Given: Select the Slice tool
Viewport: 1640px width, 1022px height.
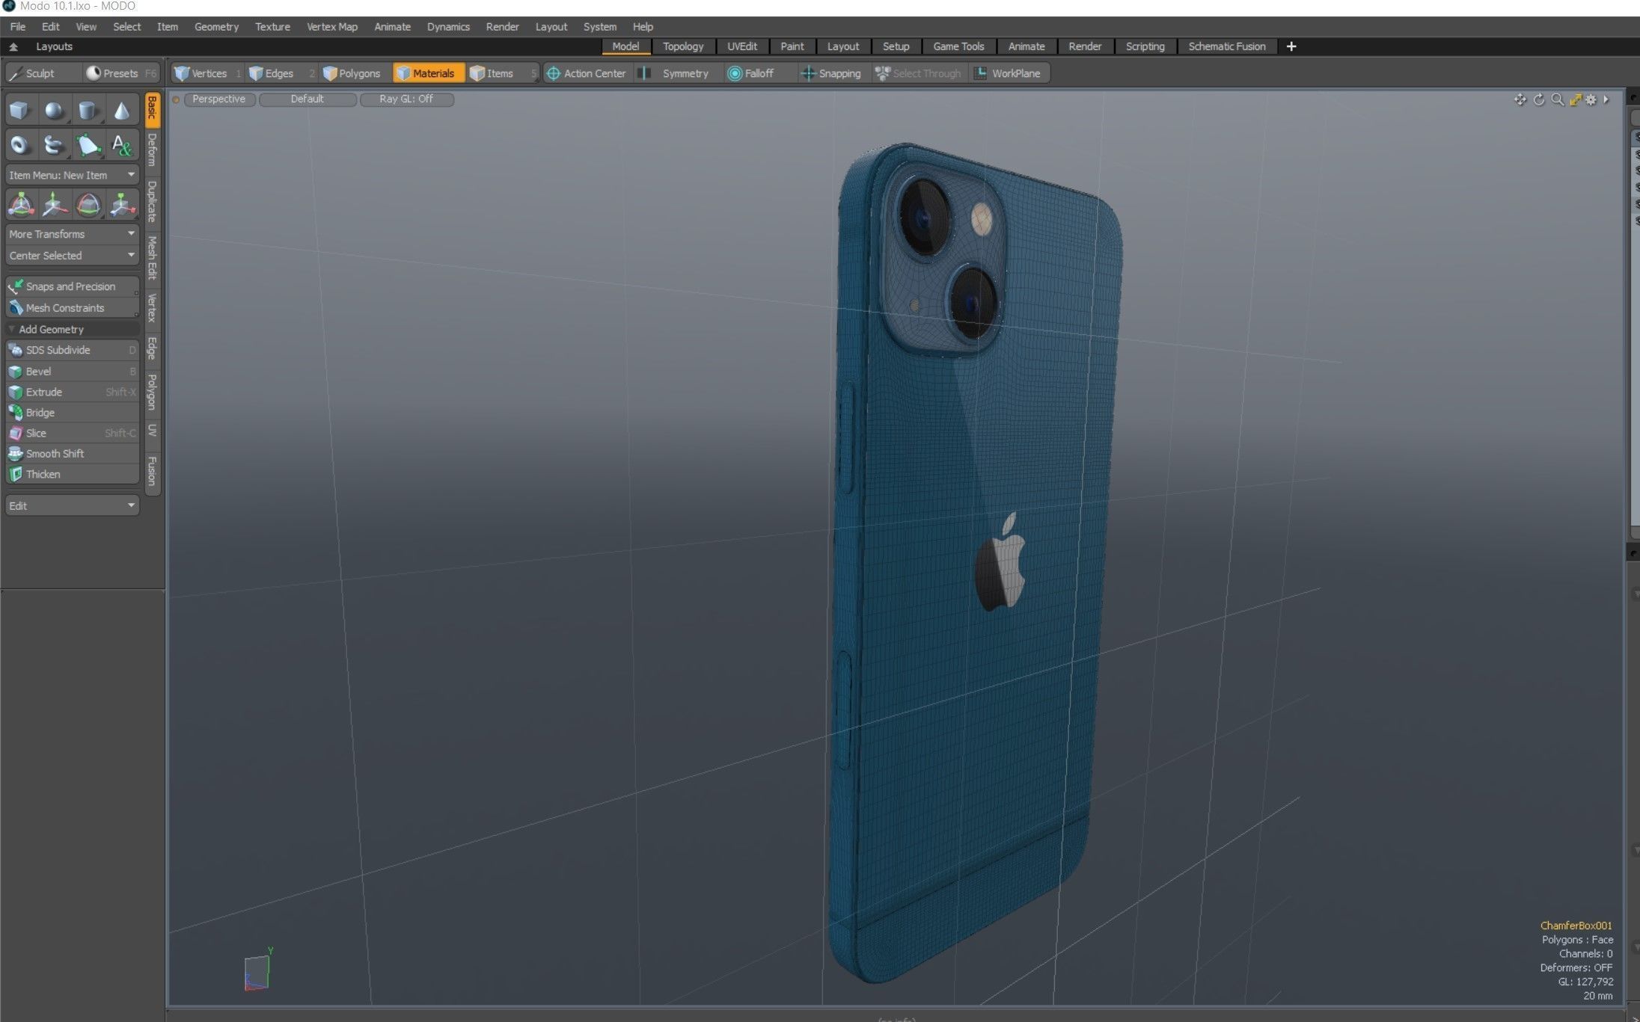Looking at the screenshot, I should 72,433.
